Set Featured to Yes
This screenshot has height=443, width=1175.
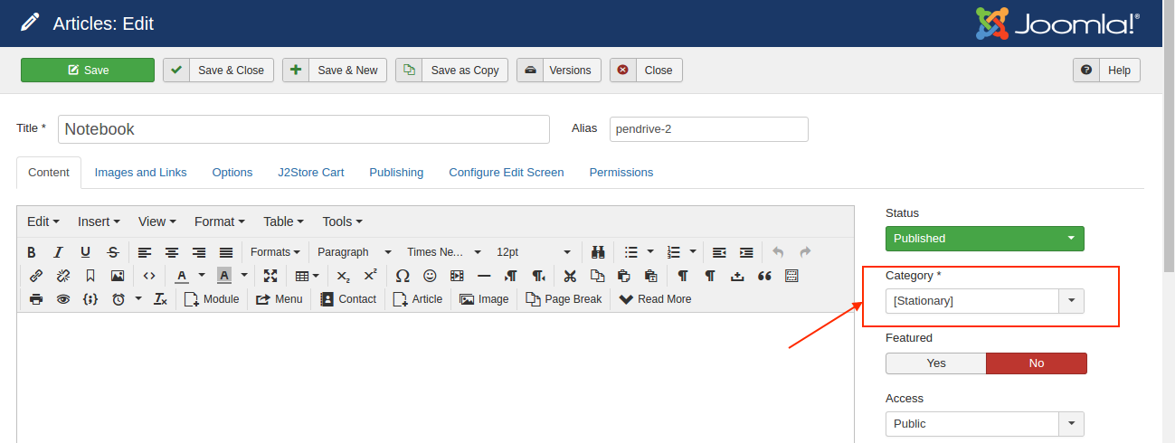pyautogui.click(x=936, y=363)
